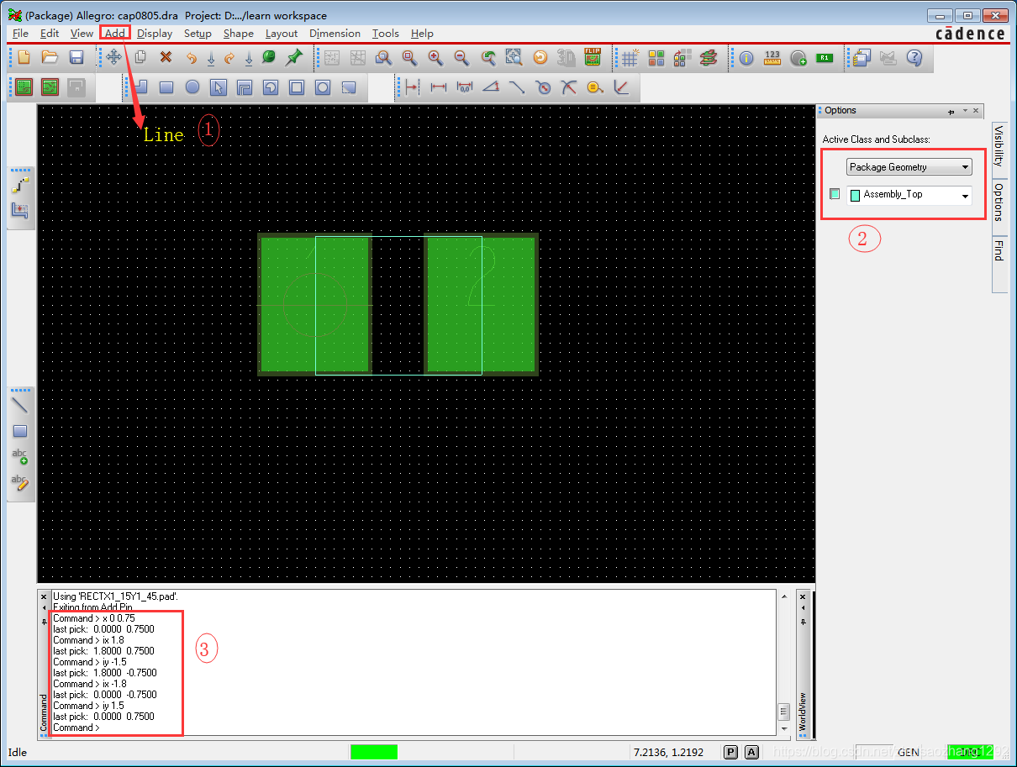Click the Undo arrow icon
Screen dimensions: 1017x767
coord(191,57)
